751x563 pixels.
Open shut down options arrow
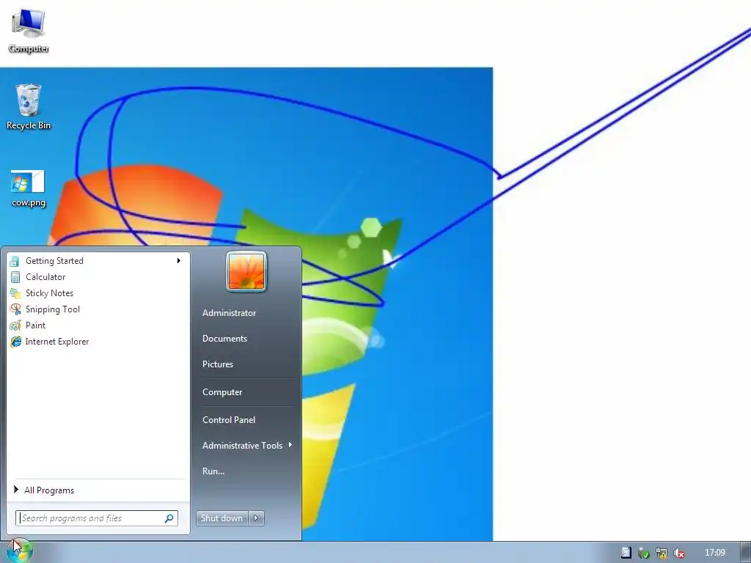(x=256, y=518)
